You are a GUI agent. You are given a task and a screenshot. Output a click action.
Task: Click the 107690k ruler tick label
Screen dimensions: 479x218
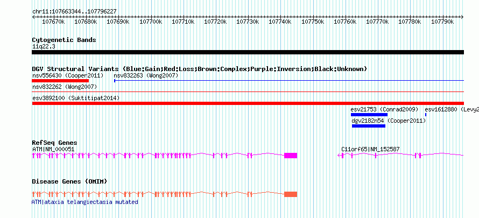point(118,22)
